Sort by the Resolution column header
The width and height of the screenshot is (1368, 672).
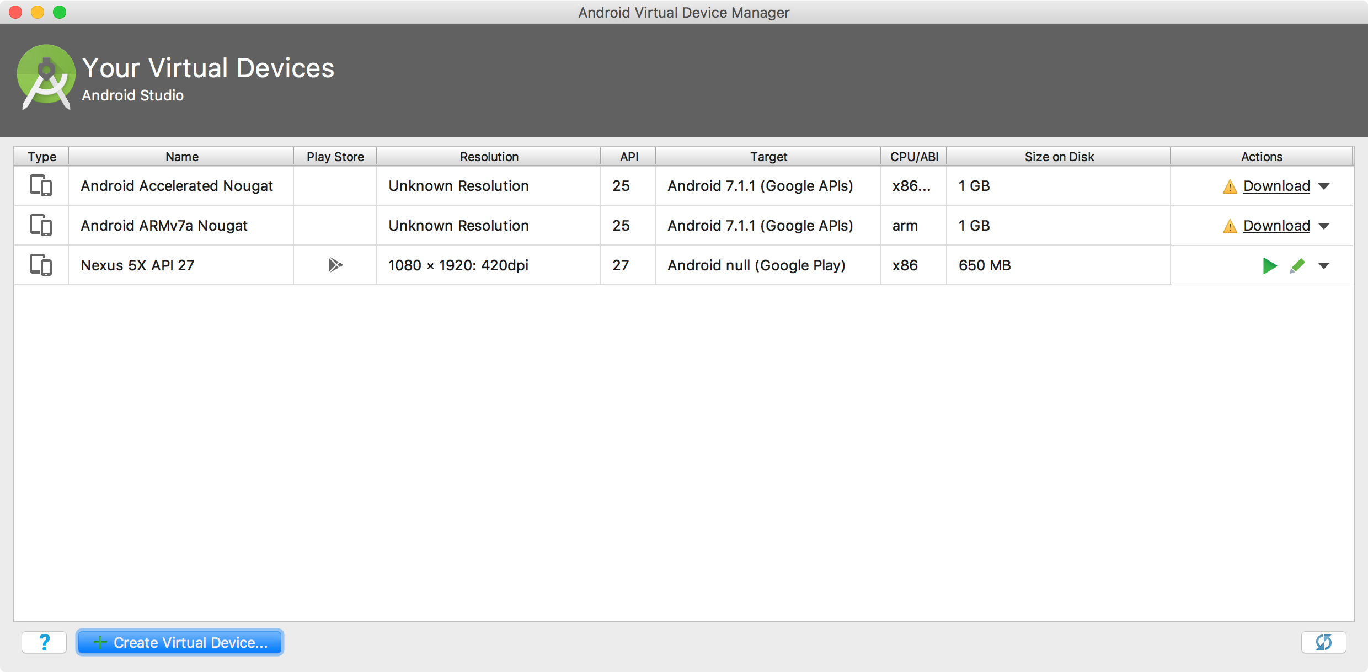point(489,157)
